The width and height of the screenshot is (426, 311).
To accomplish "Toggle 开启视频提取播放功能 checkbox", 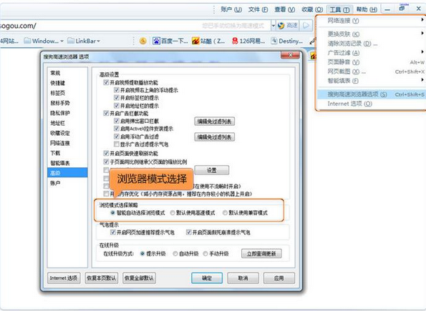I will [x=106, y=82].
